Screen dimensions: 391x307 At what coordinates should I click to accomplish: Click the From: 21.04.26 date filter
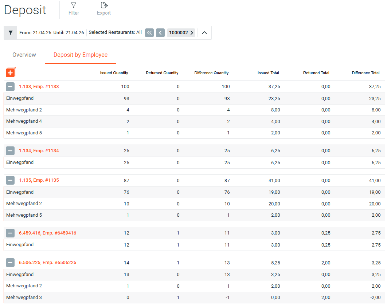[x=35, y=33]
